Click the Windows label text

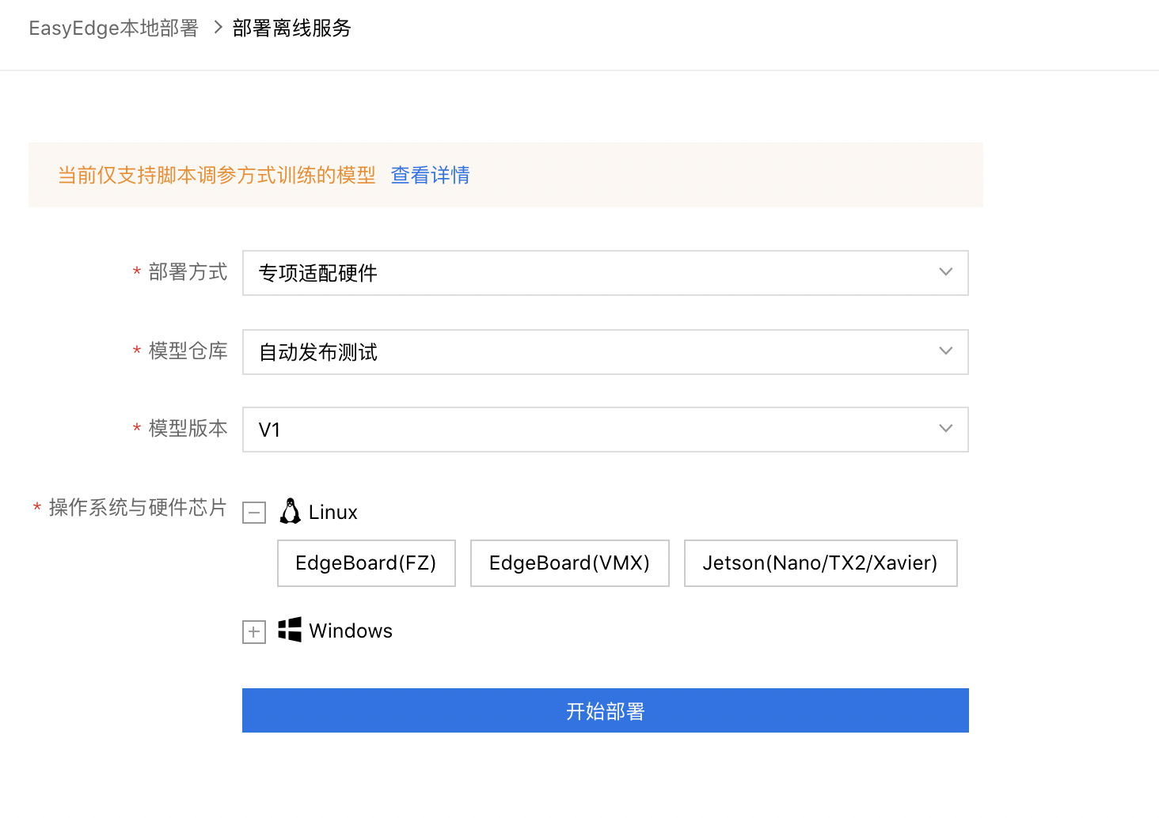coord(351,631)
